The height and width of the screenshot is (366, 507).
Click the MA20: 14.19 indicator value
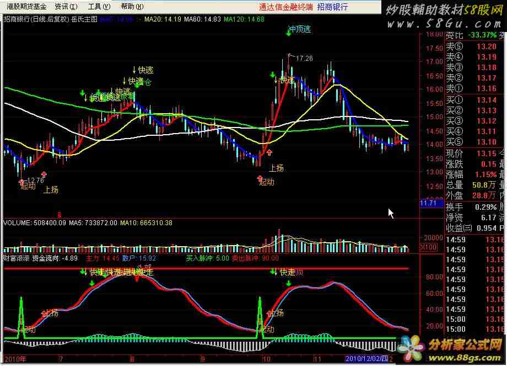click(x=163, y=19)
